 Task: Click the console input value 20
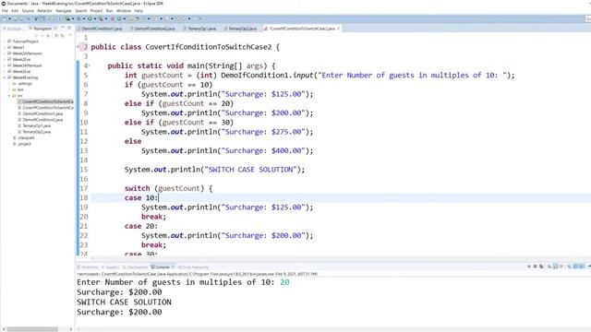click(x=284, y=282)
